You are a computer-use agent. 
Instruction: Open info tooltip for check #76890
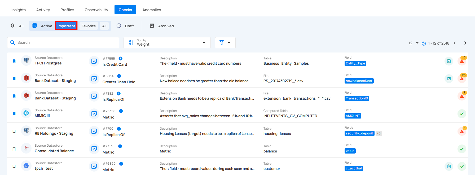coord(121,164)
